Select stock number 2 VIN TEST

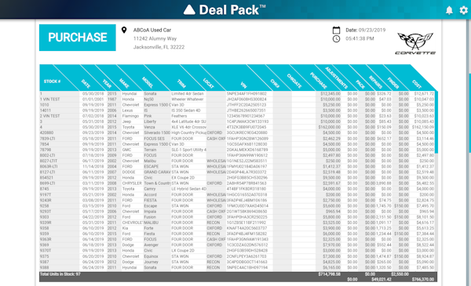(x=50, y=116)
